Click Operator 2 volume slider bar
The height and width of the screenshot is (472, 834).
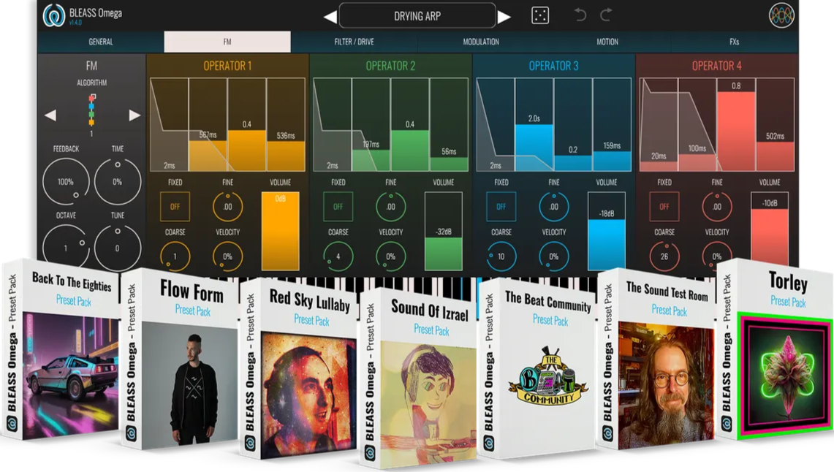pos(444,232)
